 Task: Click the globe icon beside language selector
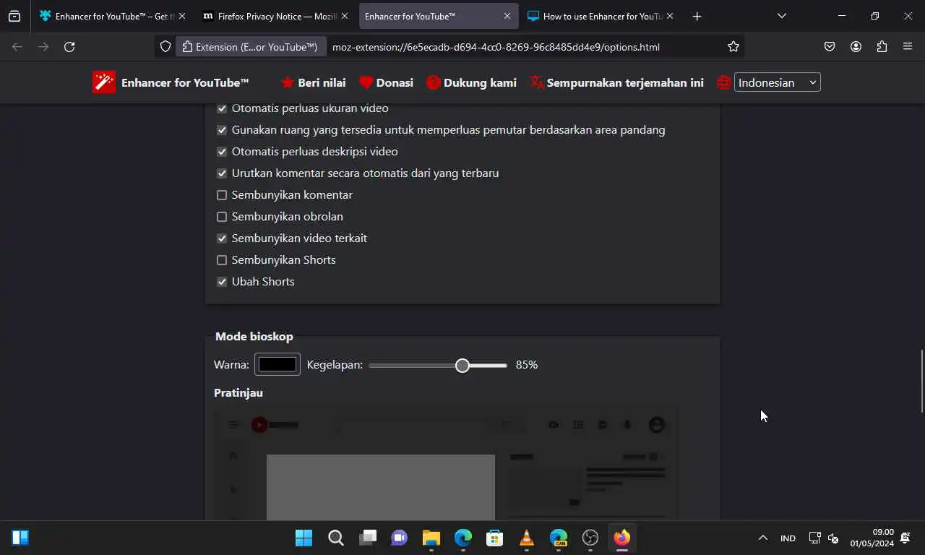coord(723,82)
